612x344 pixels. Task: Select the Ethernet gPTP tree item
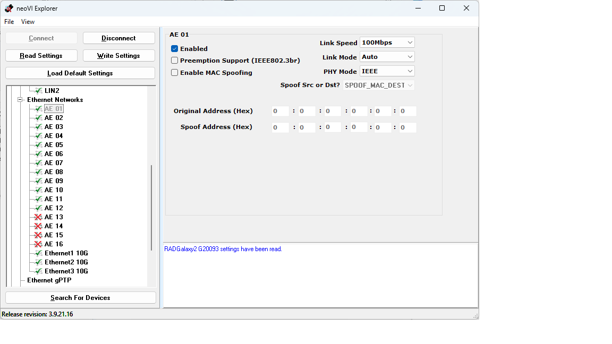coord(49,280)
